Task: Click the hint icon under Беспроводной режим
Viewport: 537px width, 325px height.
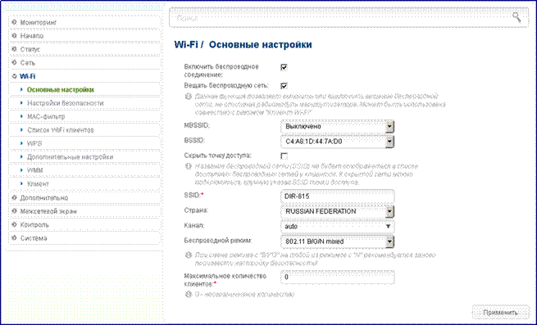Action: [x=188, y=255]
